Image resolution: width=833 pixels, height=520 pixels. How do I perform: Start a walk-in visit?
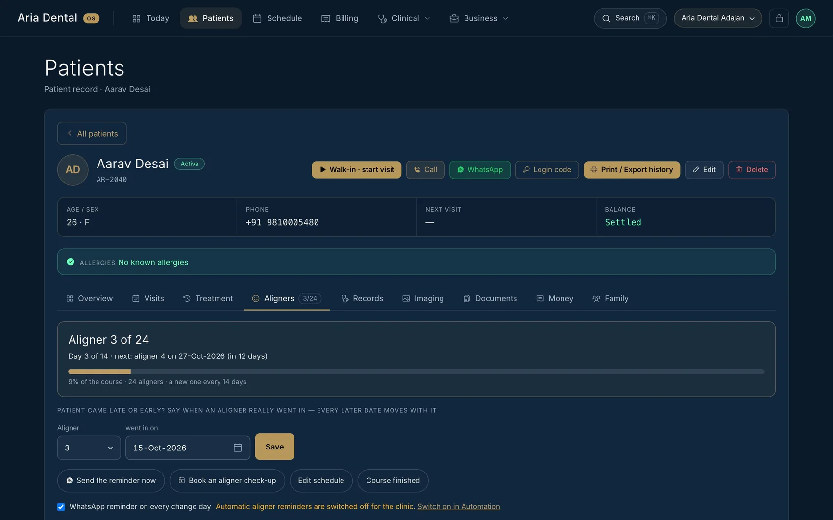(x=356, y=170)
